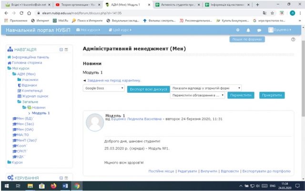Open the Постійне місце permalink
Screen dimensions: 305x191
point(161,171)
